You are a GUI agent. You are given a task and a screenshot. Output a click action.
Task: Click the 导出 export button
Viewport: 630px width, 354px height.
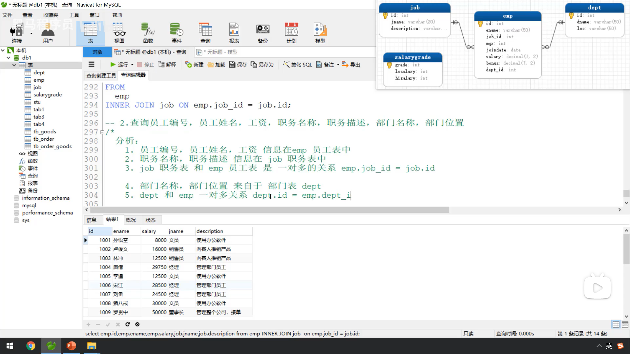(351, 65)
